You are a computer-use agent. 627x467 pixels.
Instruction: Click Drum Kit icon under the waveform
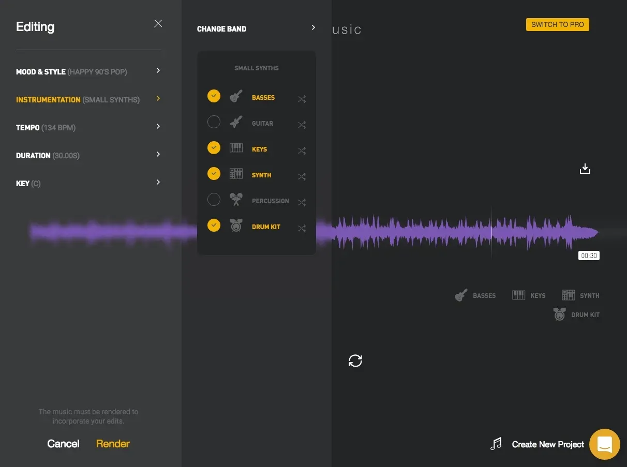[x=559, y=314]
